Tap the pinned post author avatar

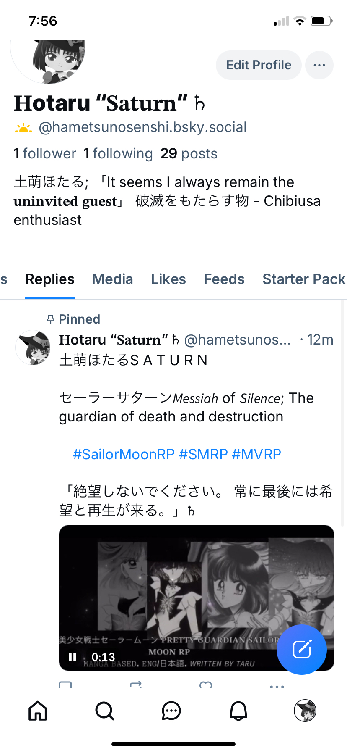tap(33, 348)
